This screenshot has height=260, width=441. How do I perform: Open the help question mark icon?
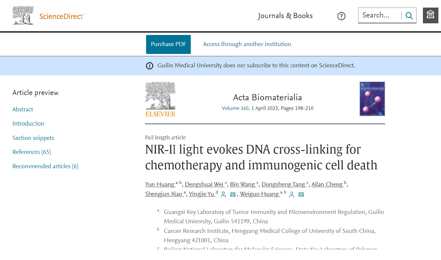tap(341, 16)
